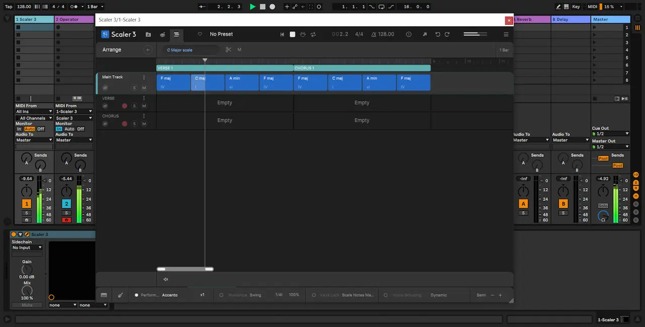
Task: Select the CHORUS 1 section marker
Action: coord(362,68)
